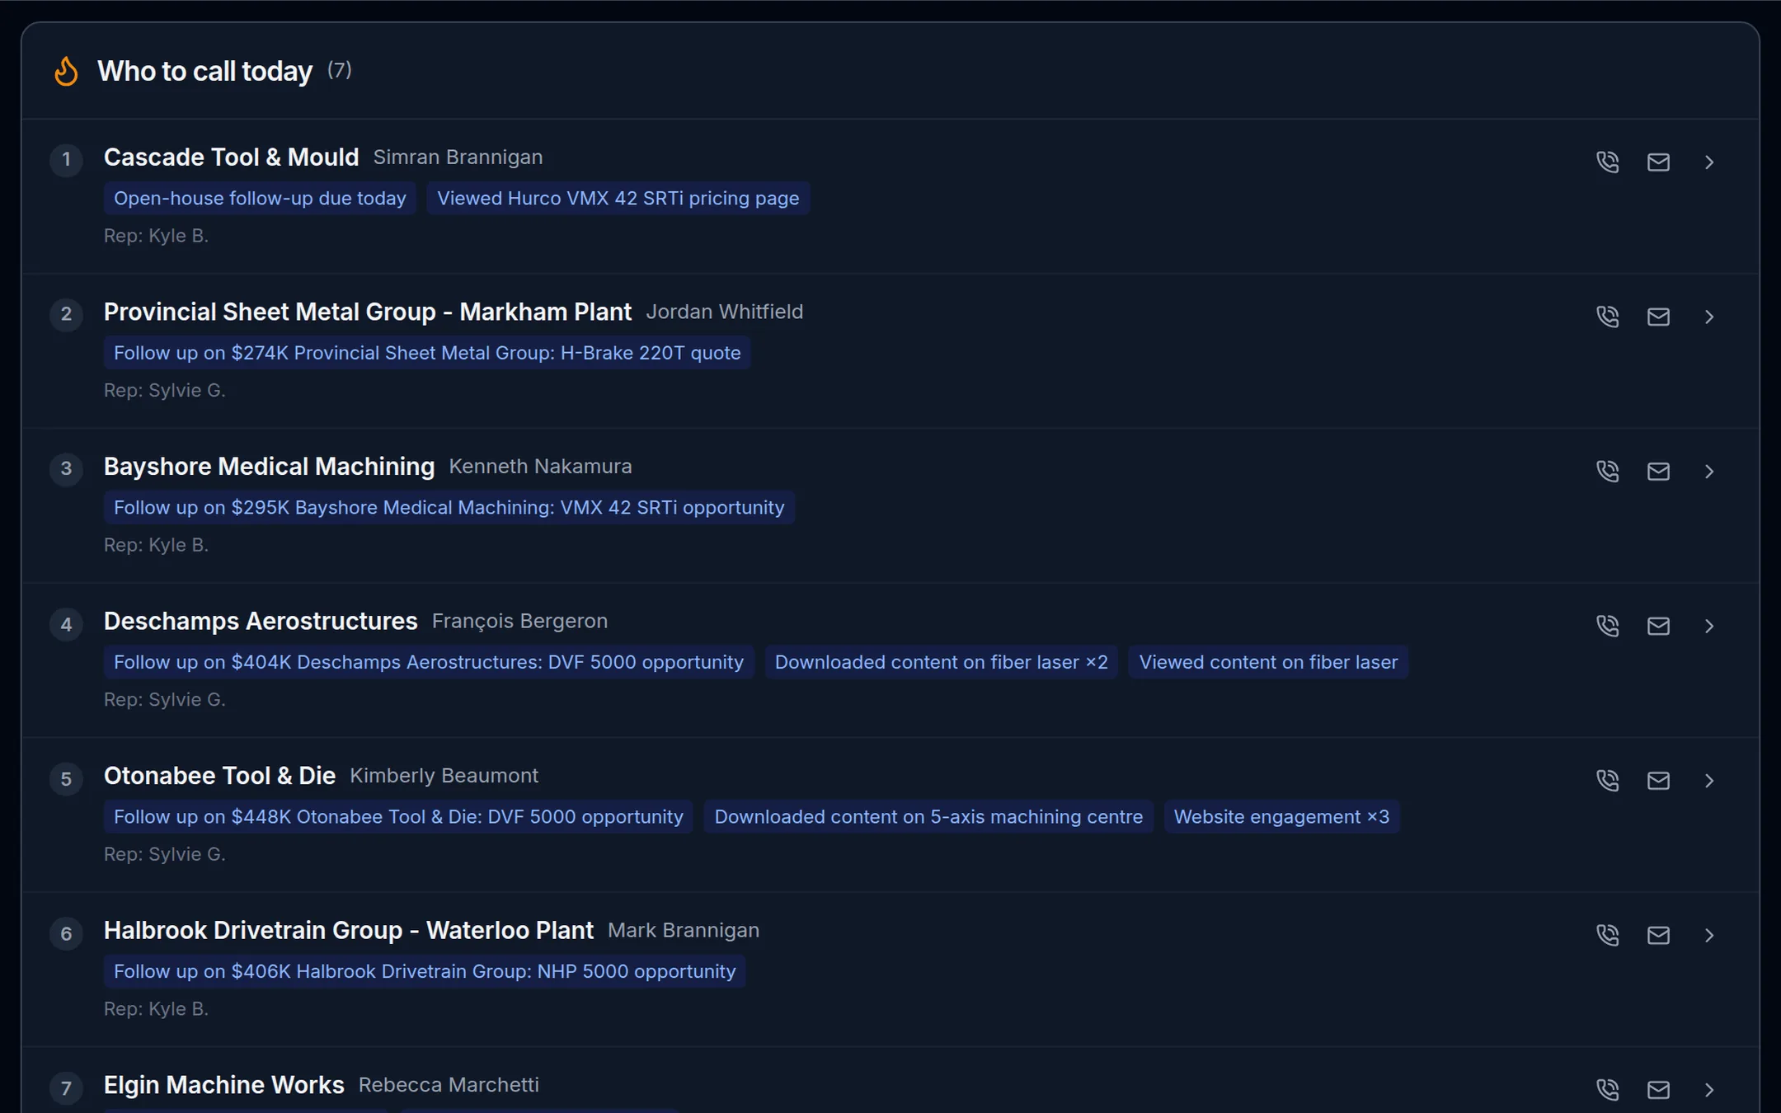1781x1113 pixels.
Task: Call Elgin Machine Works
Action: (x=1607, y=1089)
